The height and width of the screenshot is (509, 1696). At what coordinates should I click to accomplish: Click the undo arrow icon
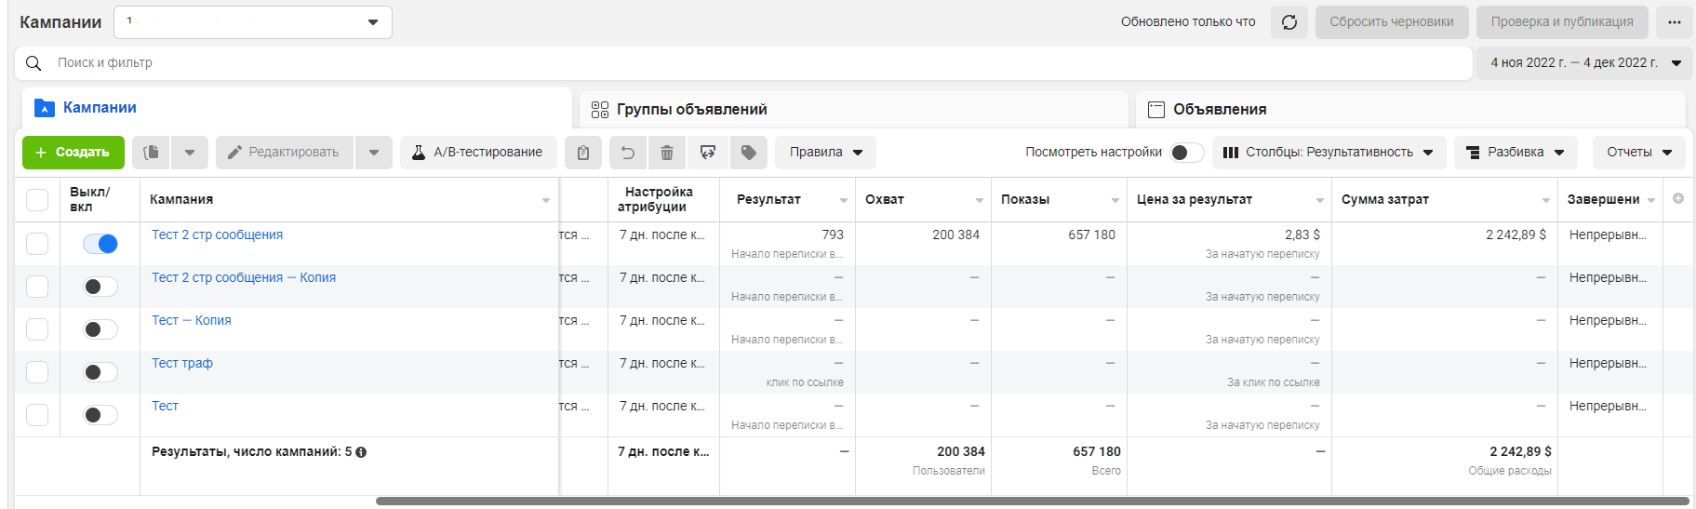click(628, 153)
